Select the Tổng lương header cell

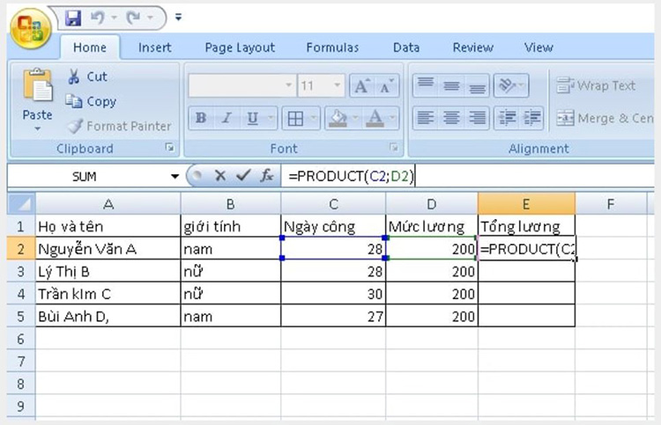tap(526, 226)
